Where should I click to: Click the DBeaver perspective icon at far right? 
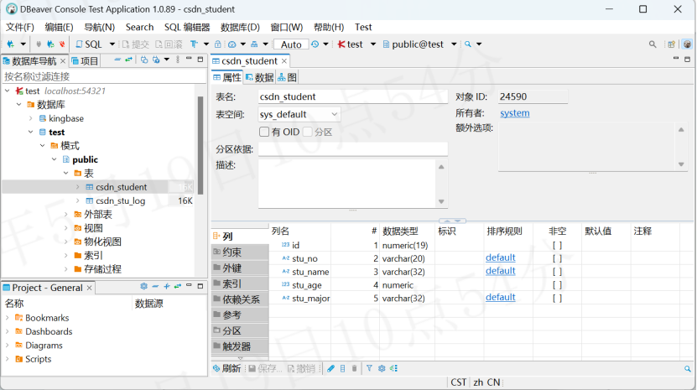(687, 44)
